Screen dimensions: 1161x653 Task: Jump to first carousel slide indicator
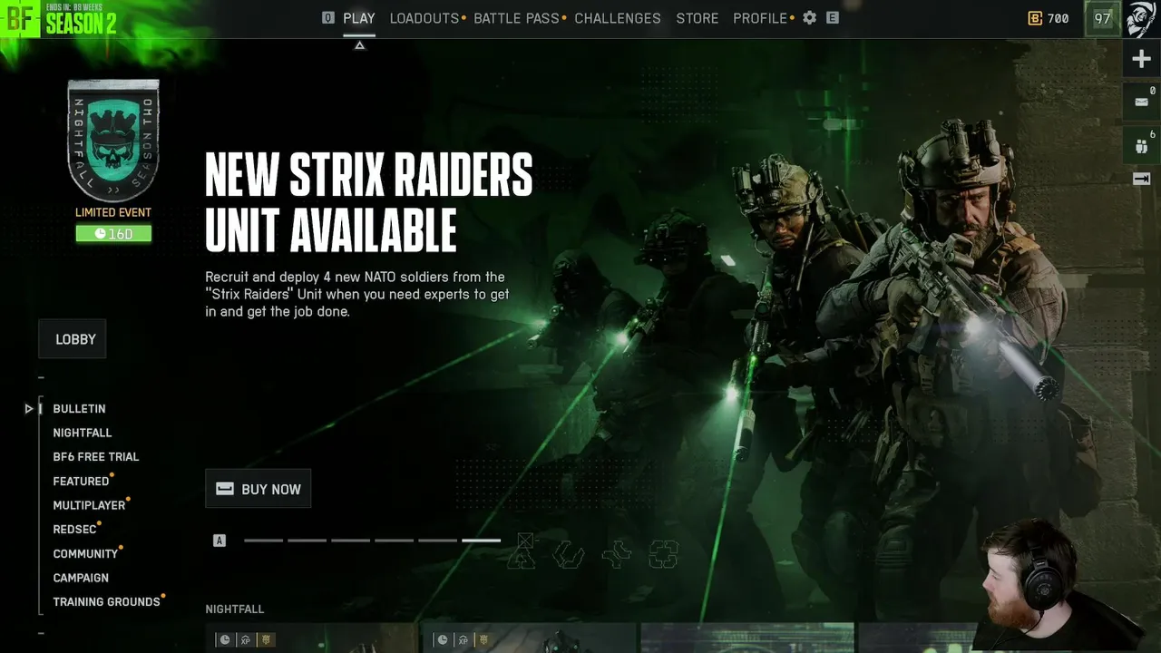click(263, 541)
